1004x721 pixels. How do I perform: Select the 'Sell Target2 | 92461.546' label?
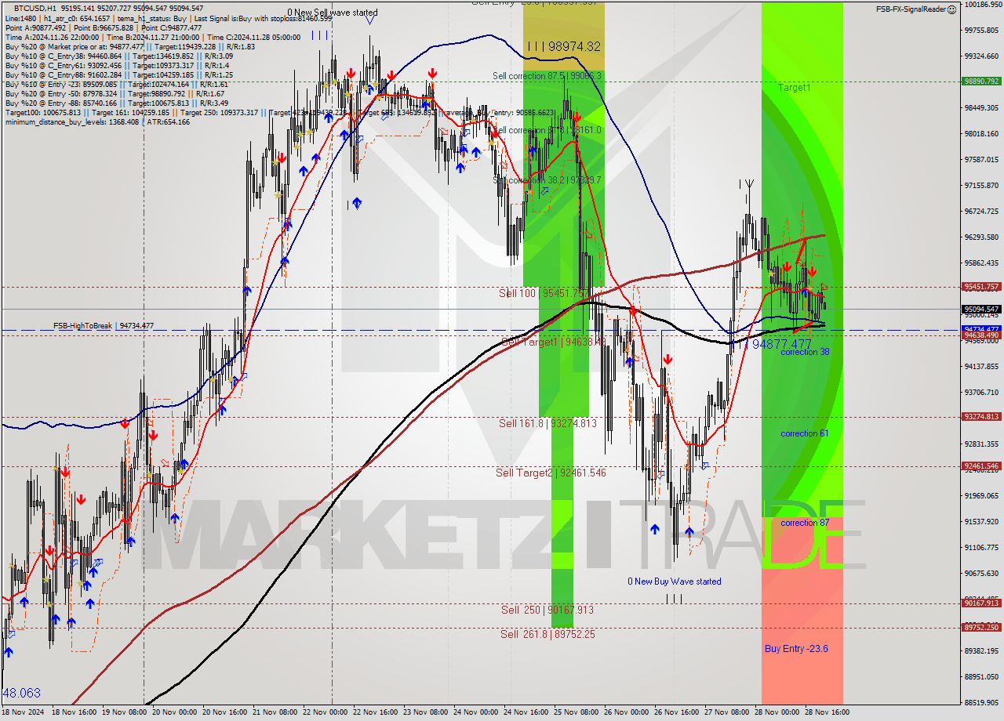[551, 473]
